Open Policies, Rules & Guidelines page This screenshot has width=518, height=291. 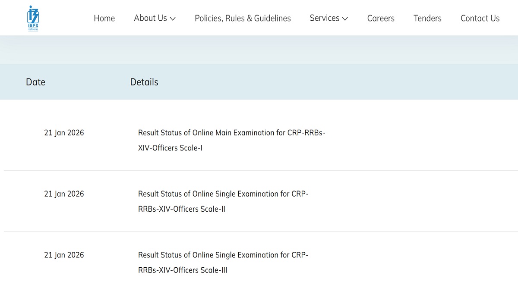[x=243, y=18]
